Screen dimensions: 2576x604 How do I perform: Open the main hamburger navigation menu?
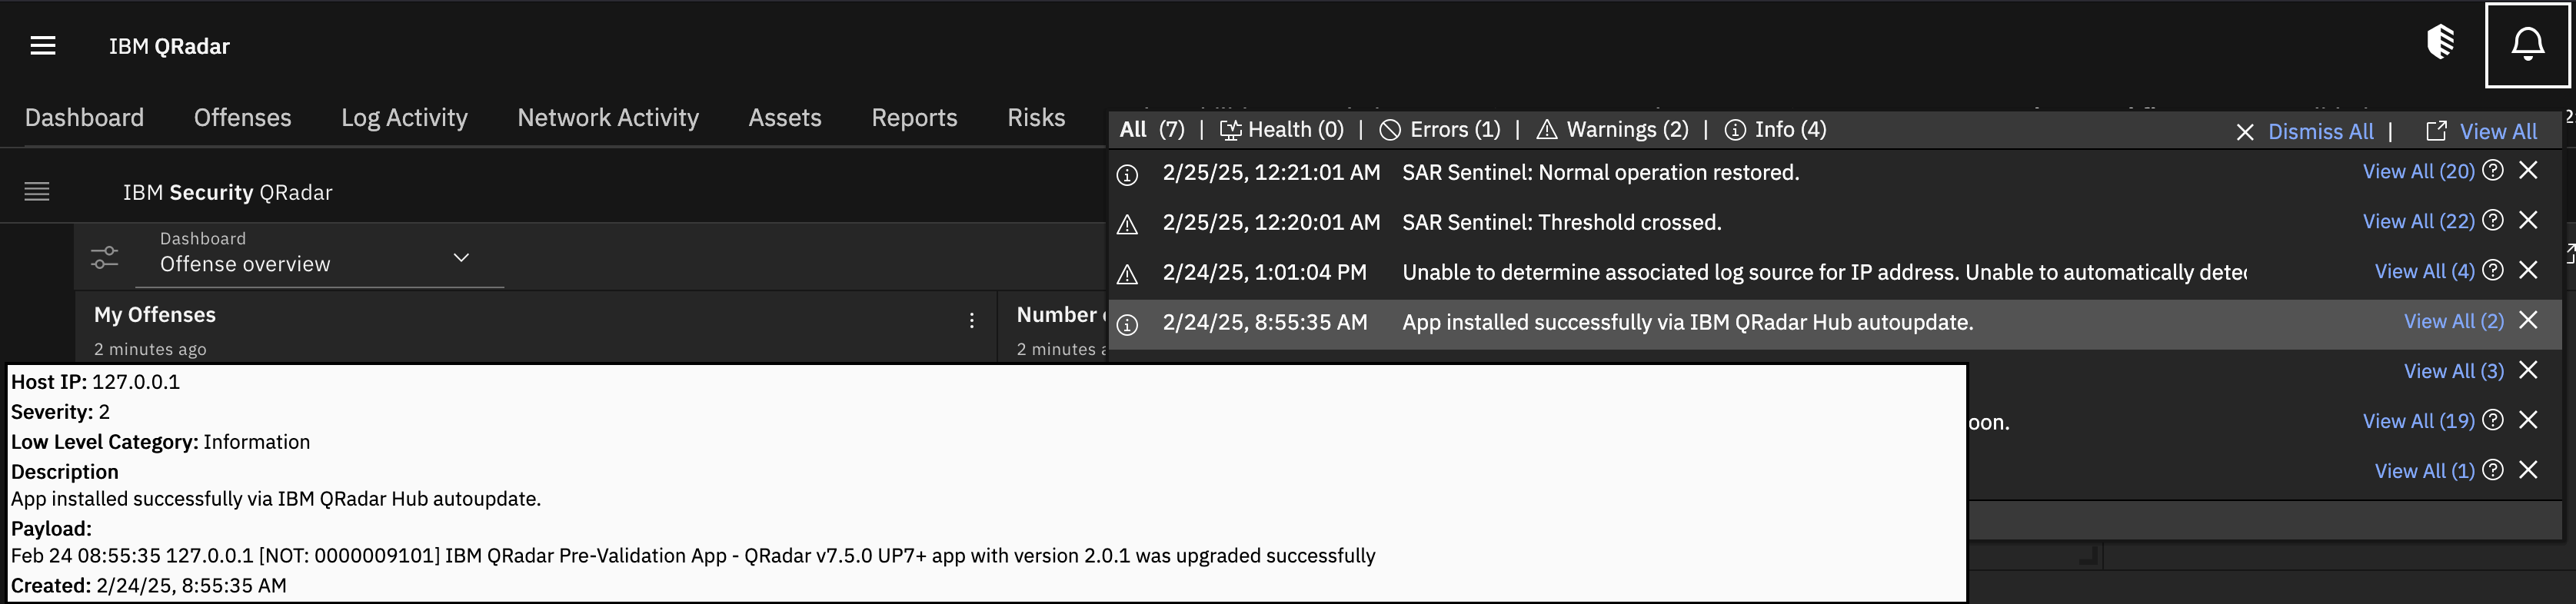(x=43, y=46)
